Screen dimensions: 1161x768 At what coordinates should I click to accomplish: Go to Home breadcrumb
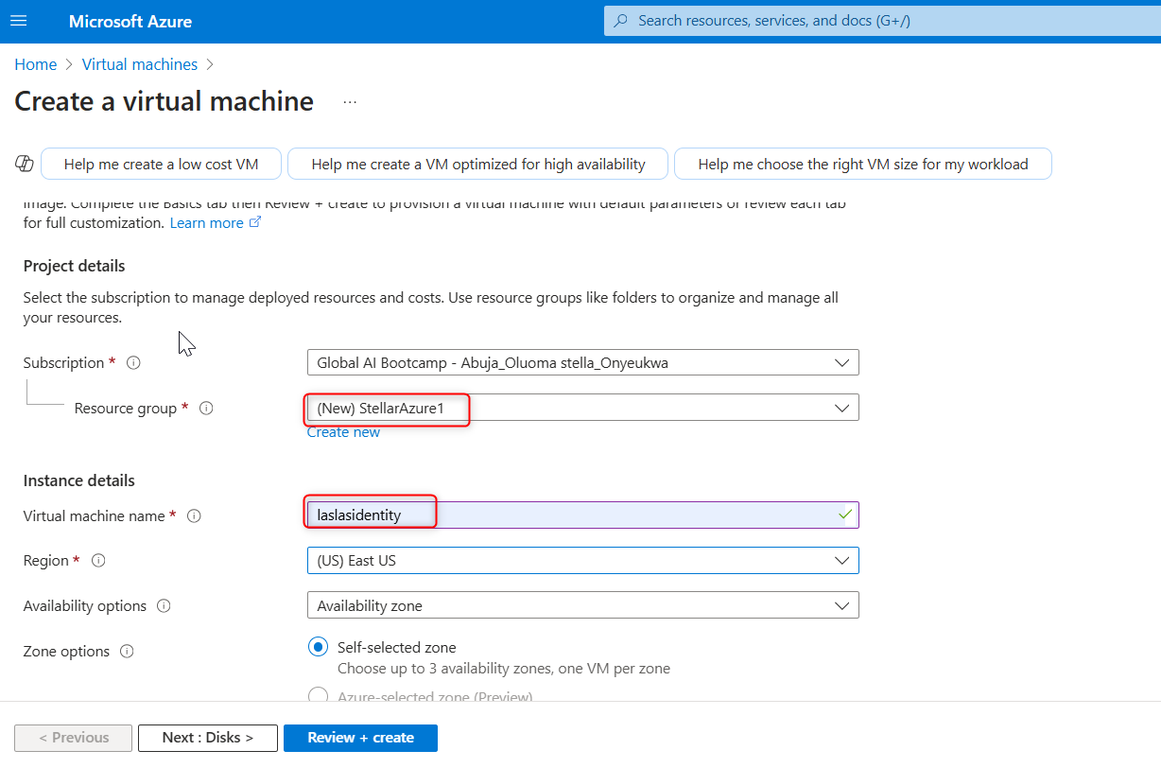pyautogui.click(x=36, y=64)
